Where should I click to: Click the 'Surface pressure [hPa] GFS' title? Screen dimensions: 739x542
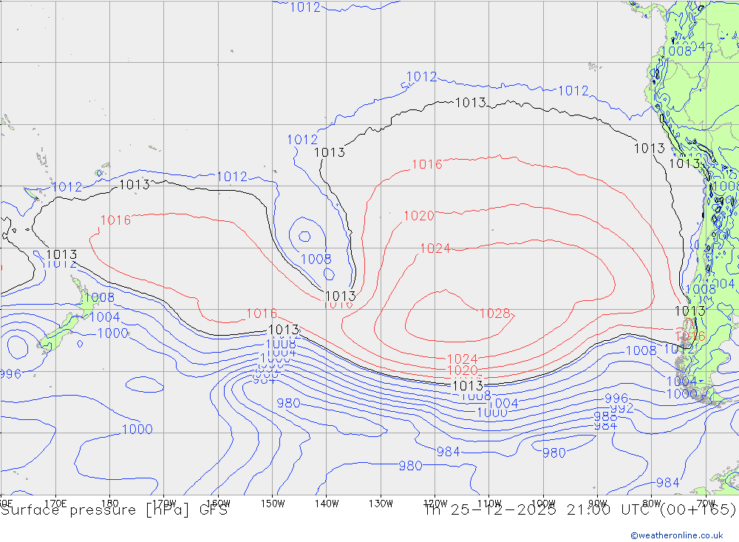point(115,510)
